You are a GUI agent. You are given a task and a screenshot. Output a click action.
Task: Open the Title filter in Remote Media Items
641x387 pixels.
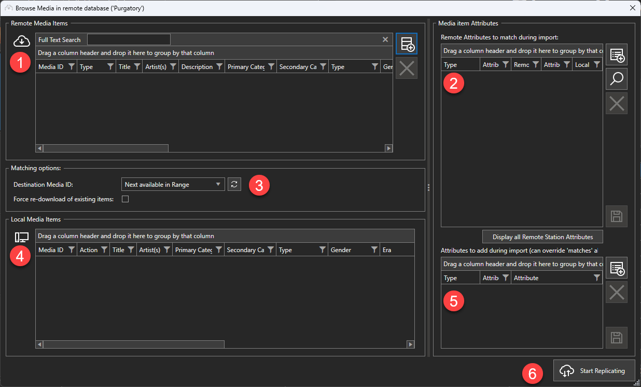[x=137, y=66]
